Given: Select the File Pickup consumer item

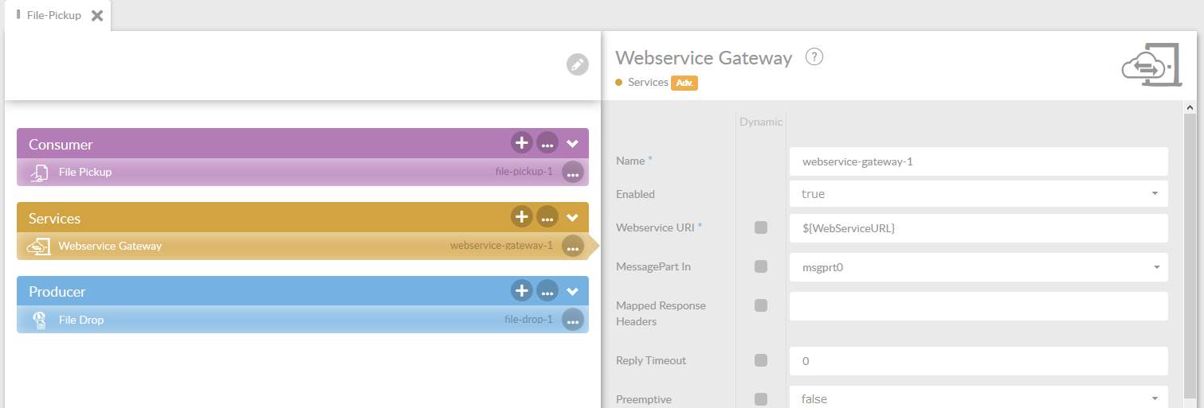Looking at the screenshot, I should click(85, 172).
